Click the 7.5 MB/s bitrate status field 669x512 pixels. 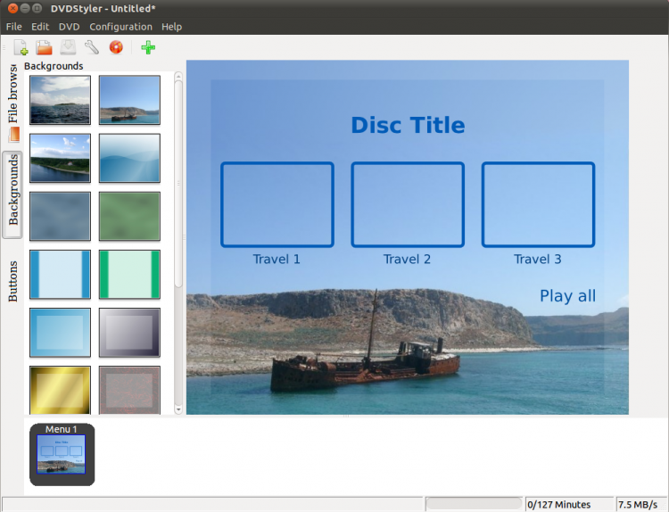[640, 504]
